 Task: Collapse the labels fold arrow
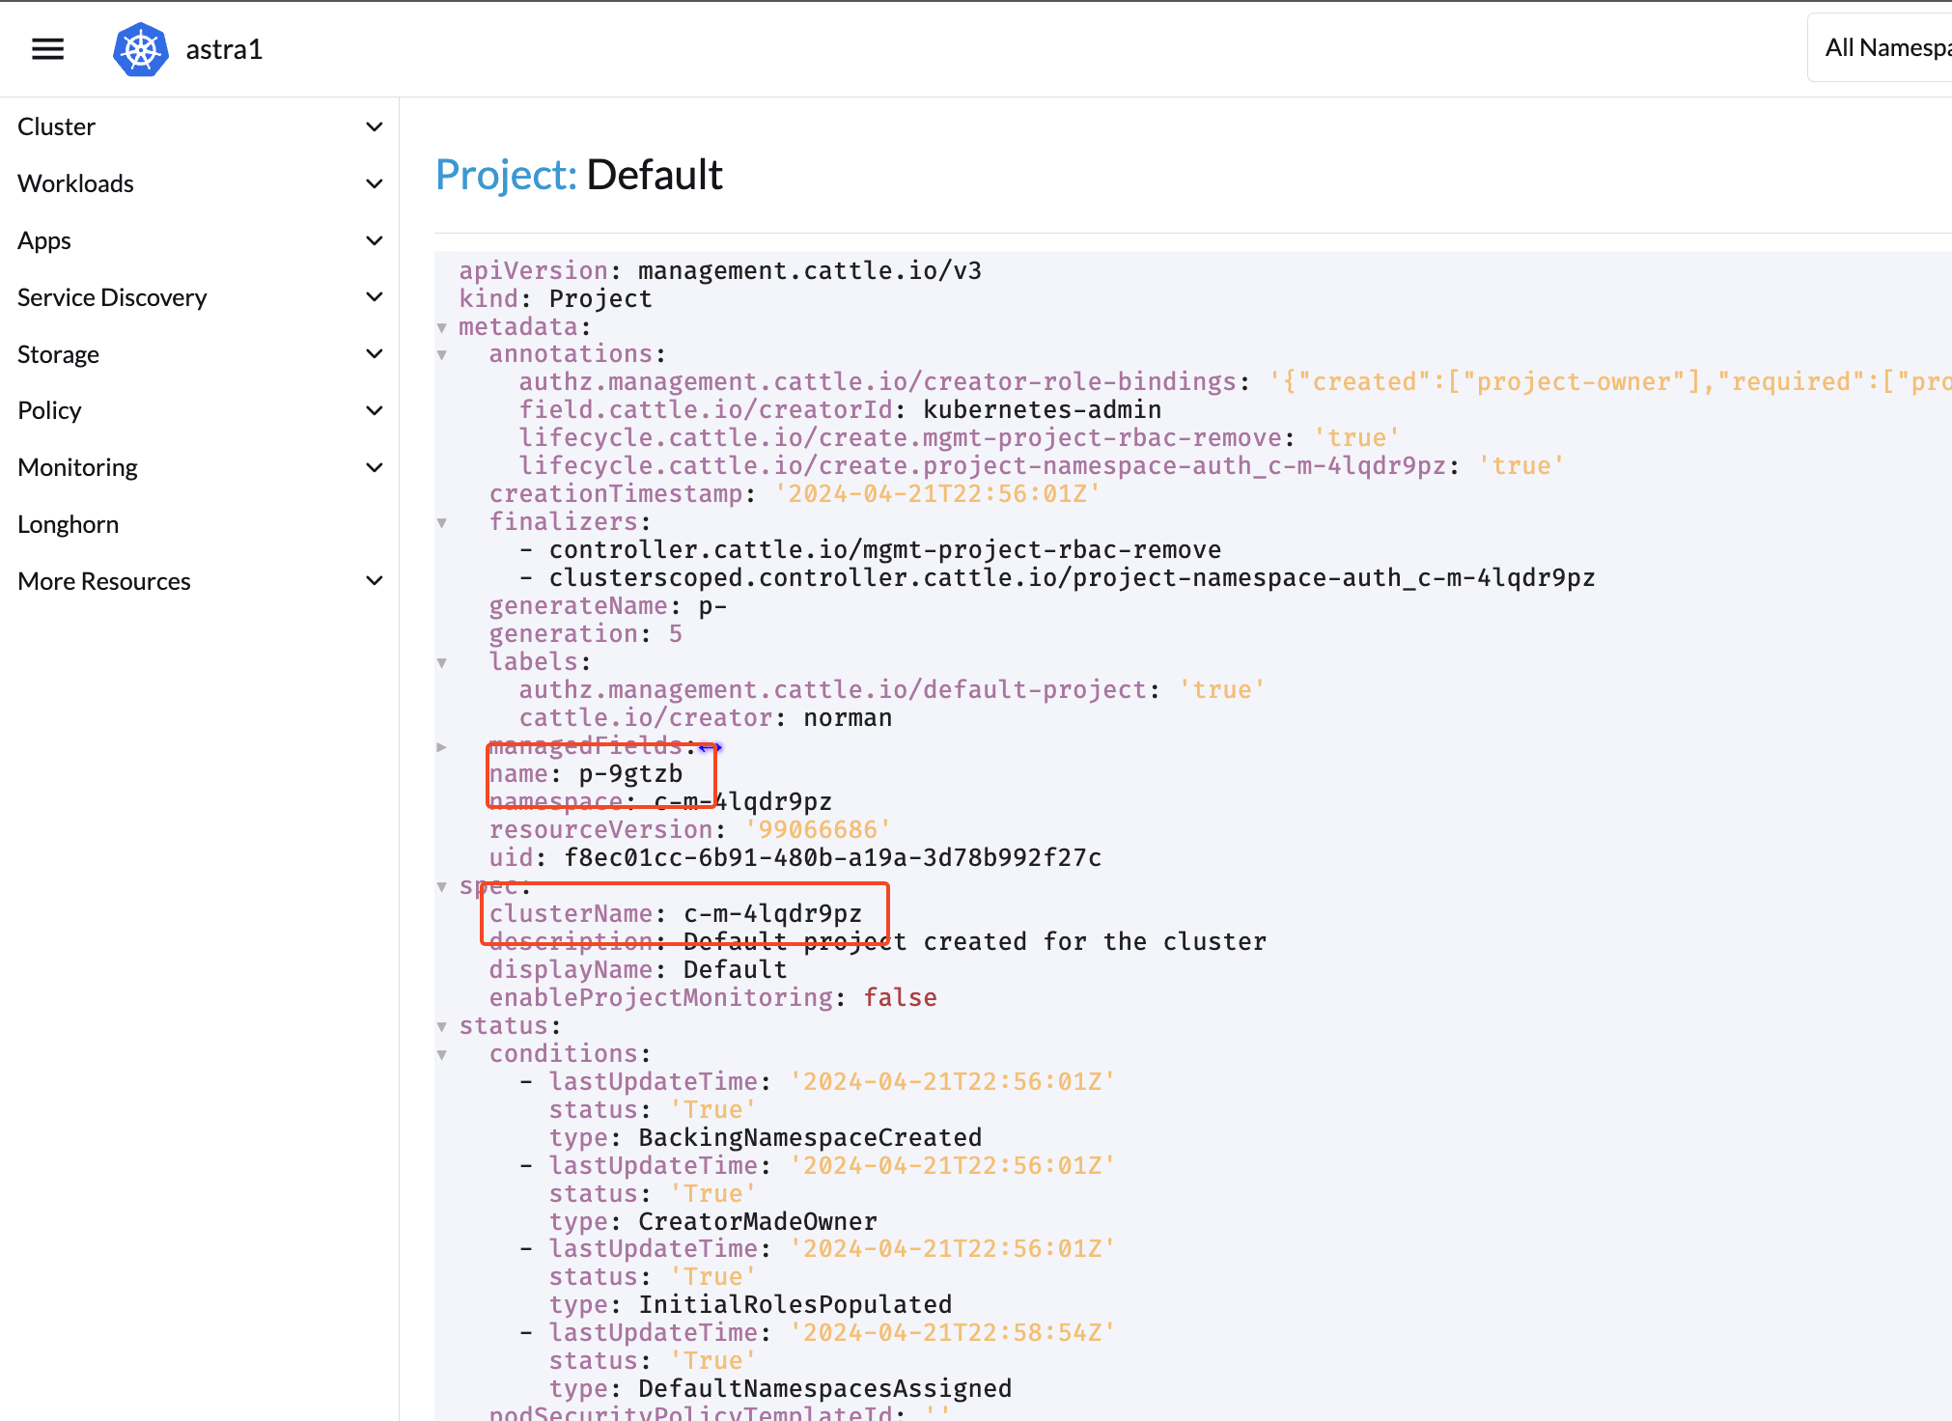click(x=442, y=663)
